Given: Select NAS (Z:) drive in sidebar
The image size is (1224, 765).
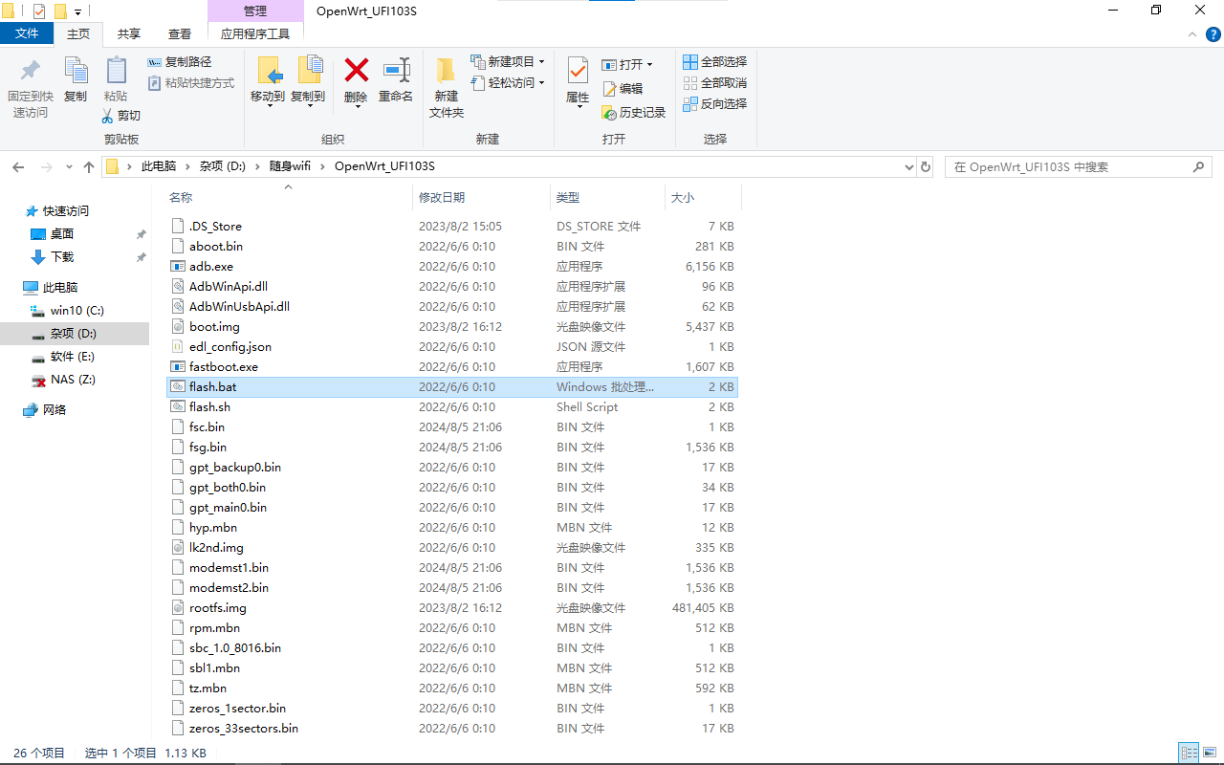Looking at the screenshot, I should [73, 380].
